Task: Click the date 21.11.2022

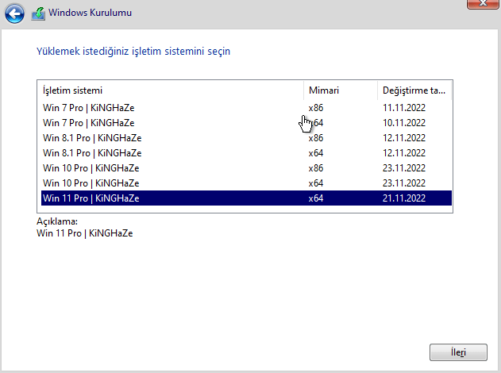Action: coord(404,198)
